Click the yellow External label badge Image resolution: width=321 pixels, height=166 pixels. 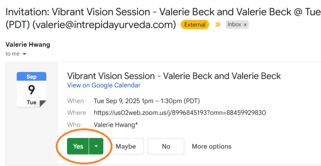point(195,25)
